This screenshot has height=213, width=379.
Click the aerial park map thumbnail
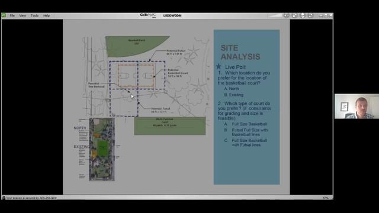point(102,149)
